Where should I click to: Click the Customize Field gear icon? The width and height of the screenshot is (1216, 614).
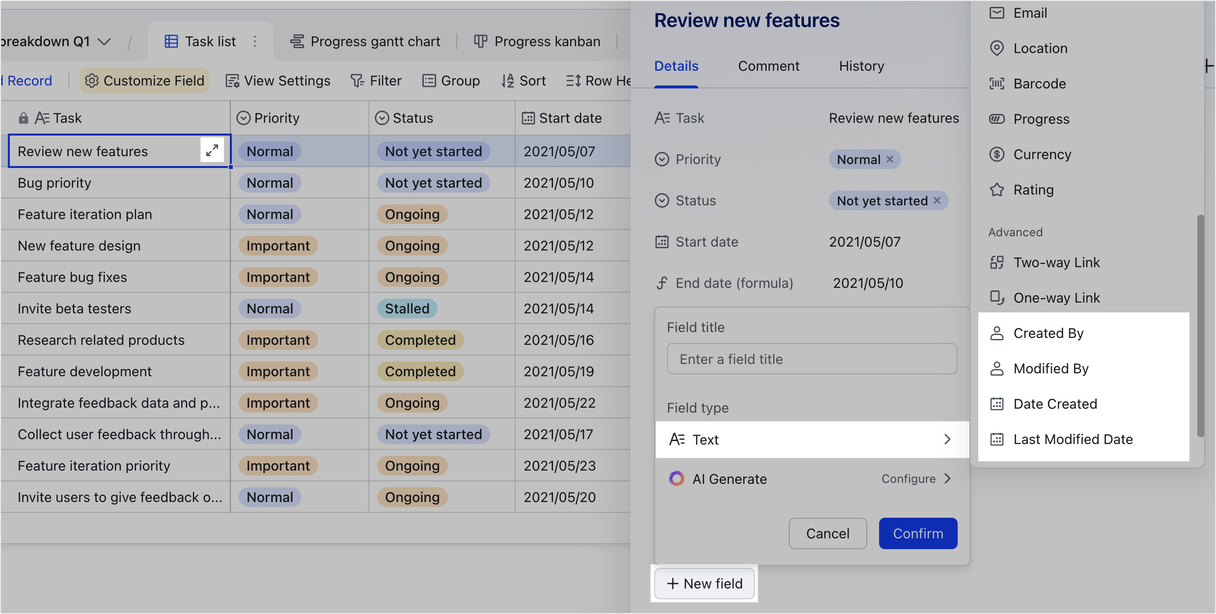[92, 81]
